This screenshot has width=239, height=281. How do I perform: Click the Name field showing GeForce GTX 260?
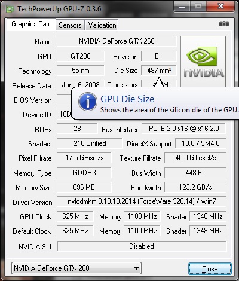[x=117, y=41]
